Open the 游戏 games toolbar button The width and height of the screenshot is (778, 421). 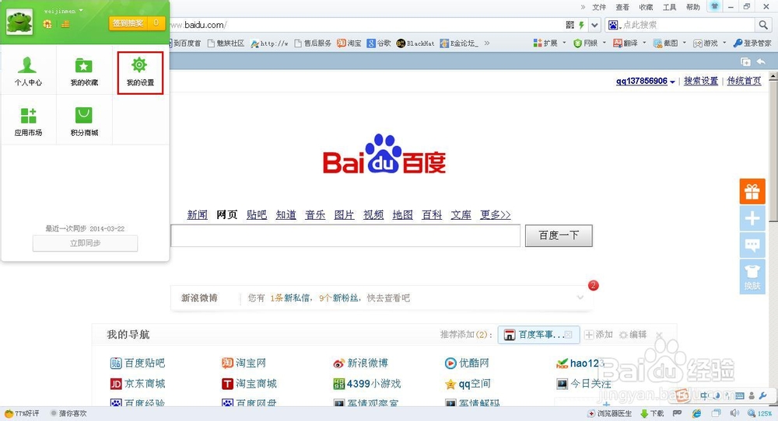706,43
